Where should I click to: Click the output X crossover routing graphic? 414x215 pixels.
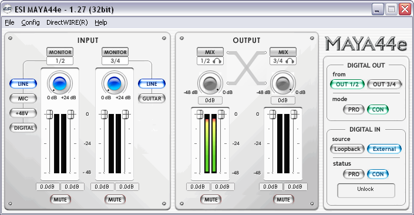247,68
